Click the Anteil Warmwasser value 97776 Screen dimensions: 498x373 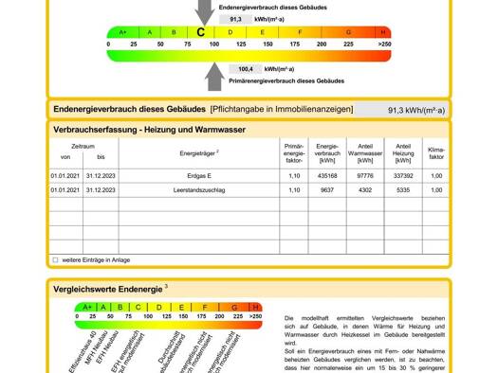click(365, 175)
